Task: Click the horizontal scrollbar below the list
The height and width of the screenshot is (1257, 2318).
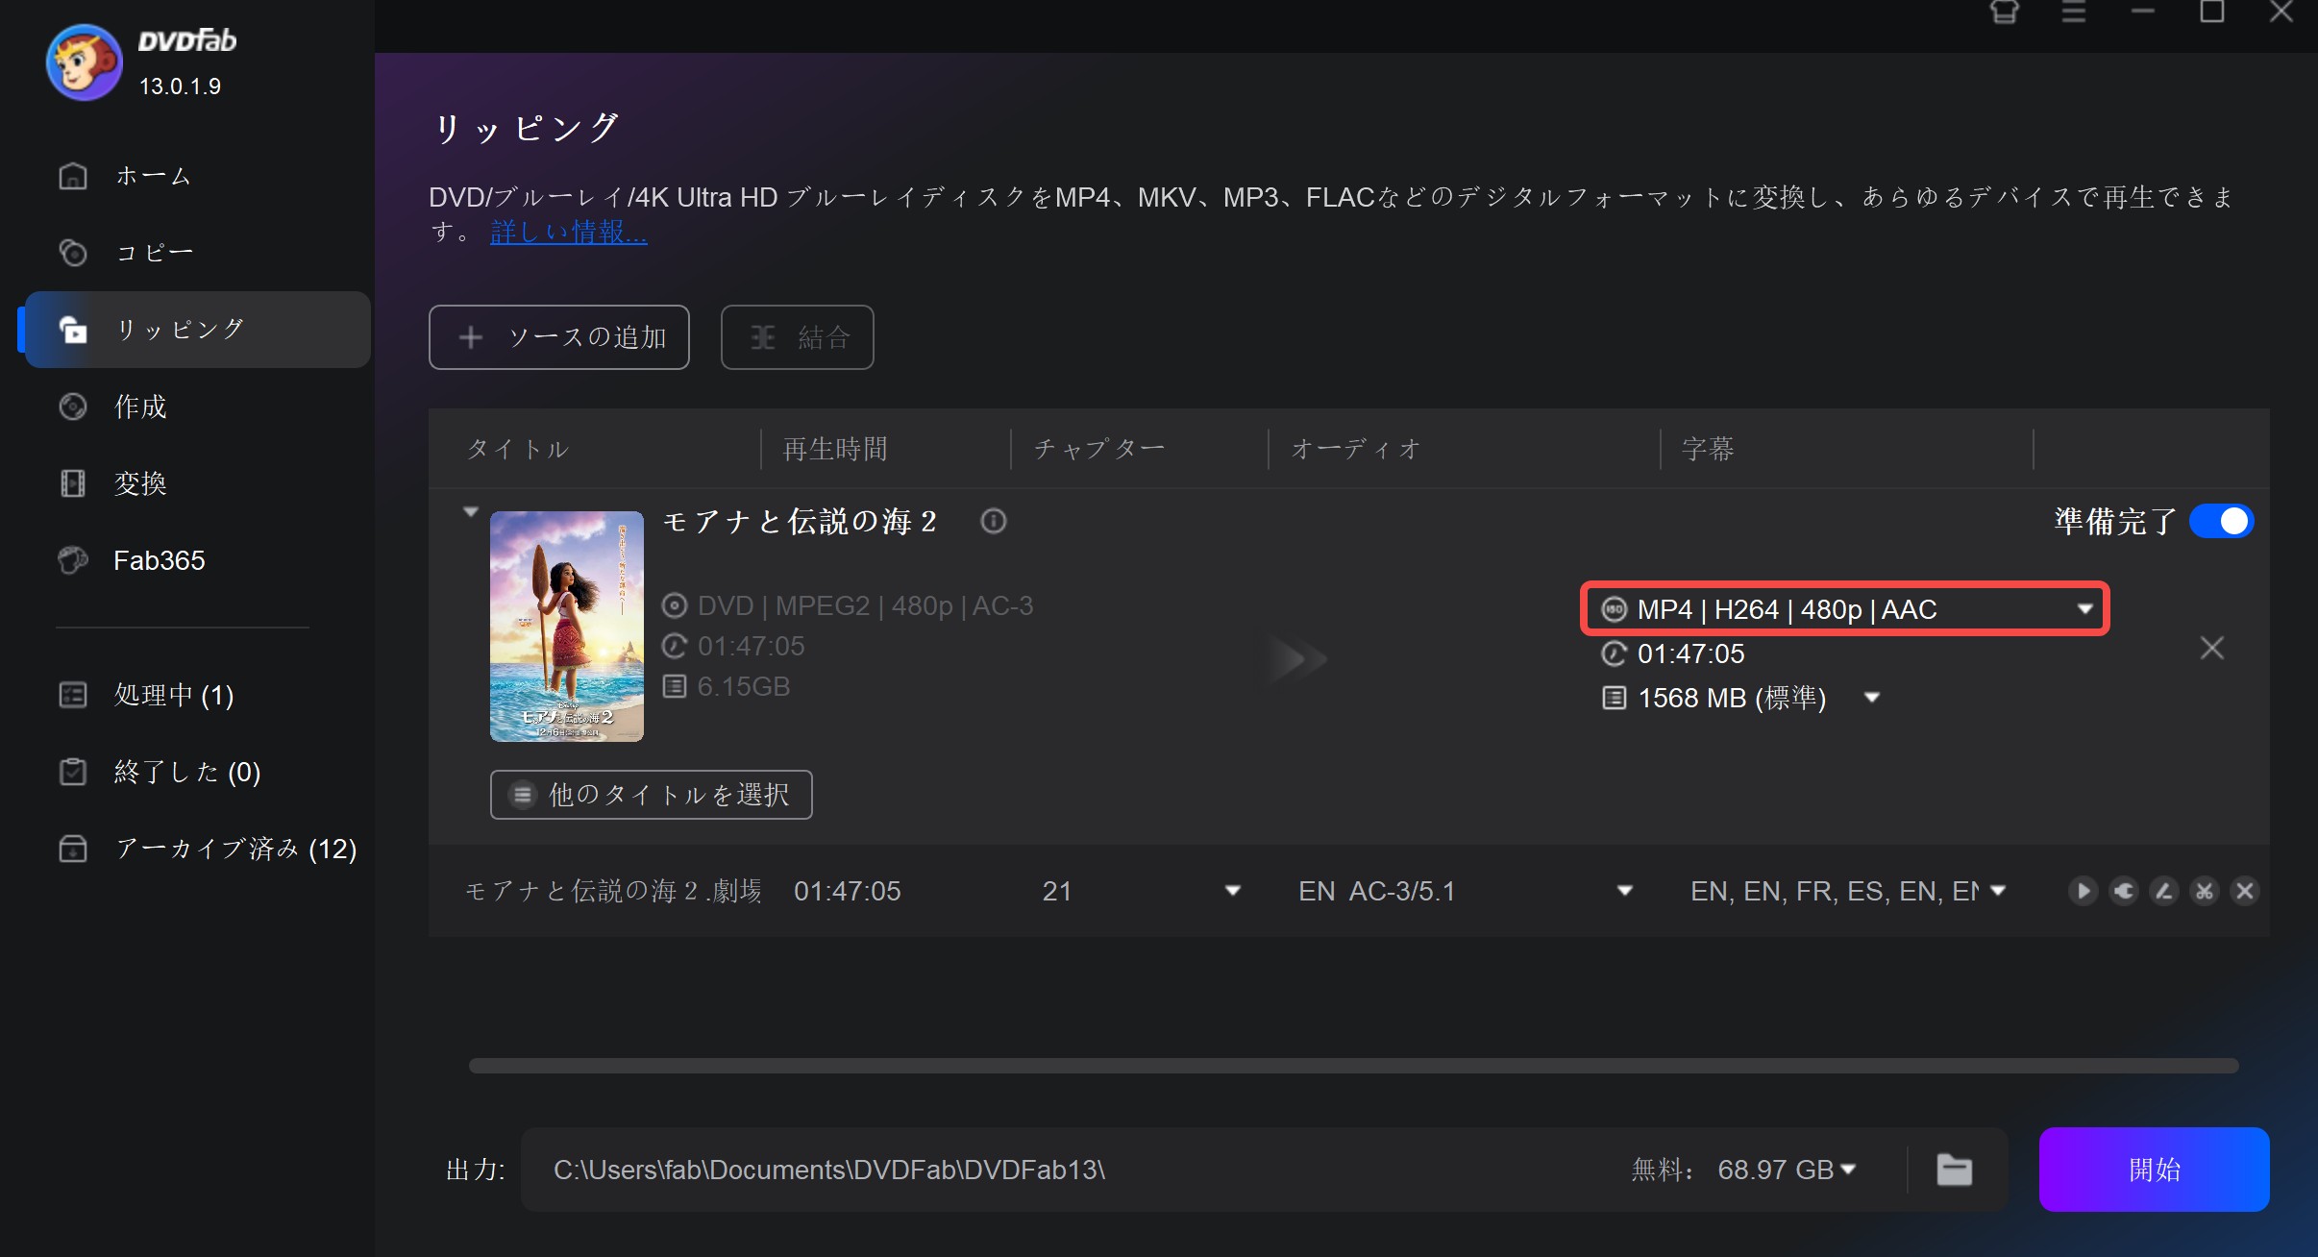Action: 1353,1066
